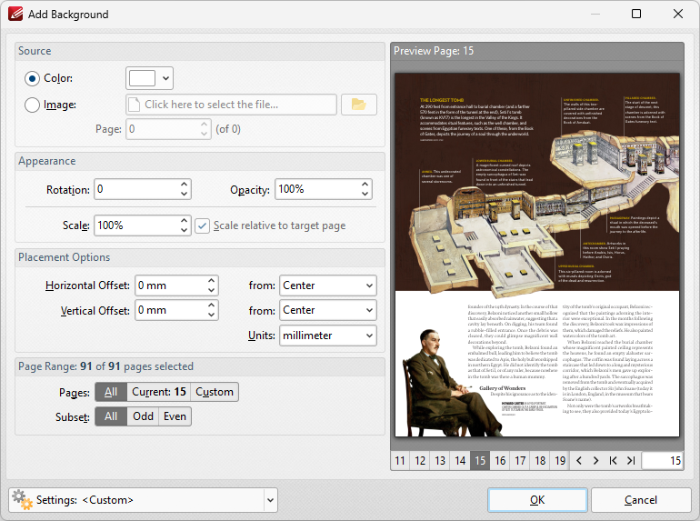Image resolution: width=700 pixels, height=521 pixels.
Task: Click the Scale input field
Action: click(136, 225)
